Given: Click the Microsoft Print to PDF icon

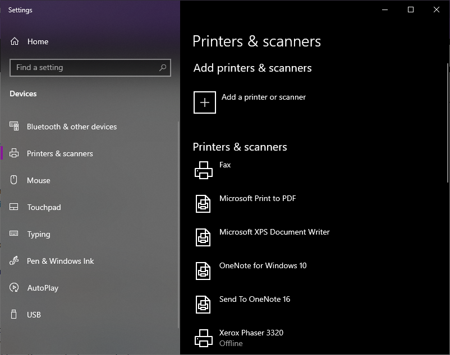Looking at the screenshot, I should click(204, 203).
